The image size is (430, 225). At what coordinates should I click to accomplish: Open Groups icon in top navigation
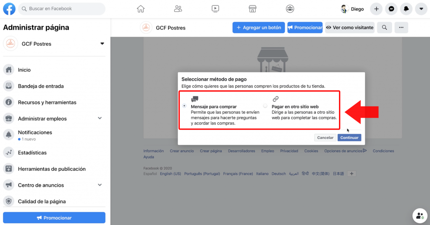(290, 9)
